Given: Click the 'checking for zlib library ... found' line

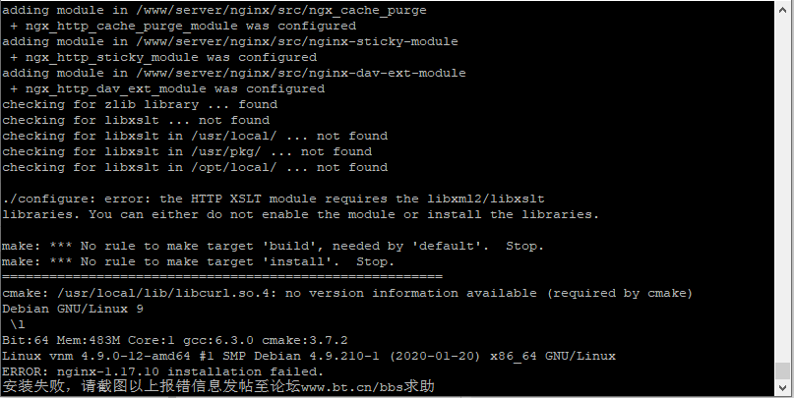Looking at the screenshot, I should click(140, 105).
